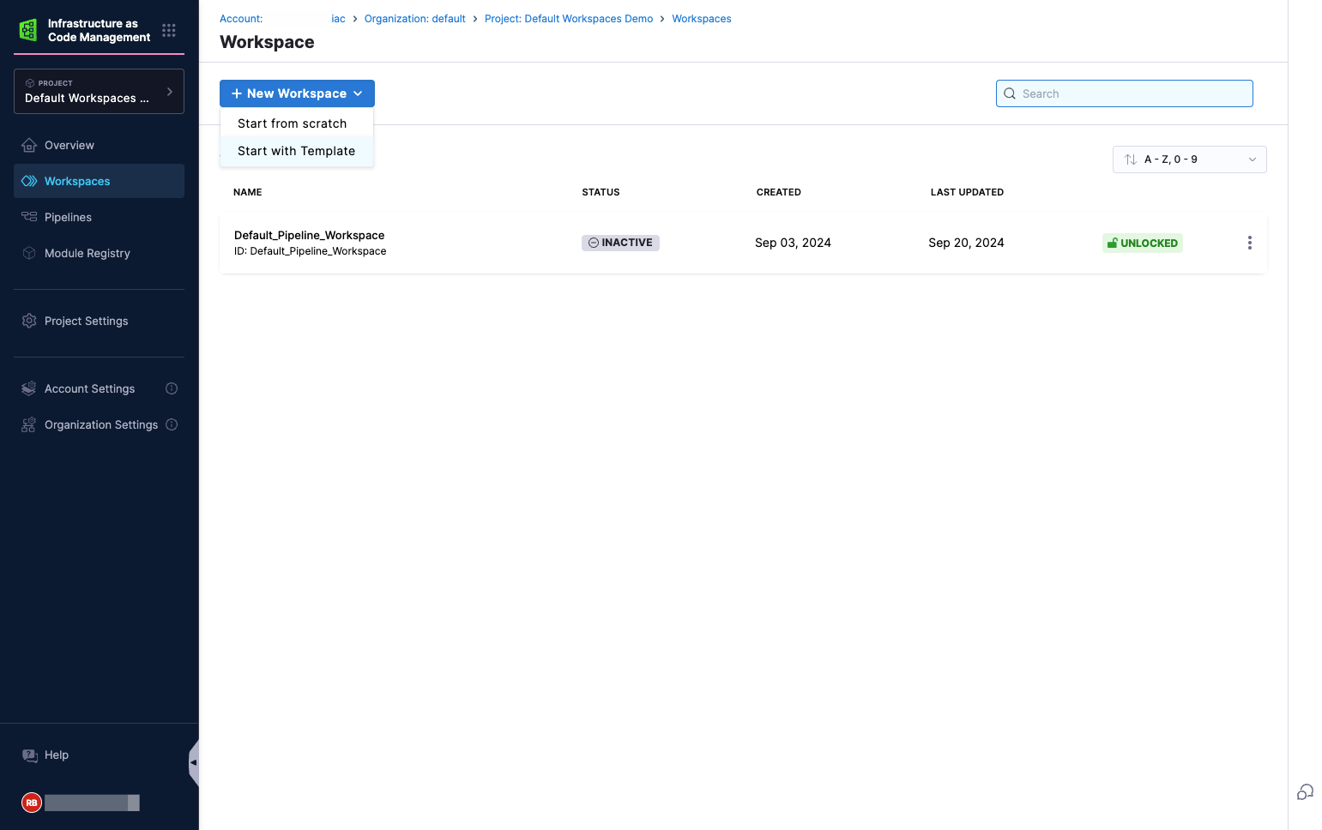
Task: Click the Help chat icon in sidebar
Action: point(29,755)
